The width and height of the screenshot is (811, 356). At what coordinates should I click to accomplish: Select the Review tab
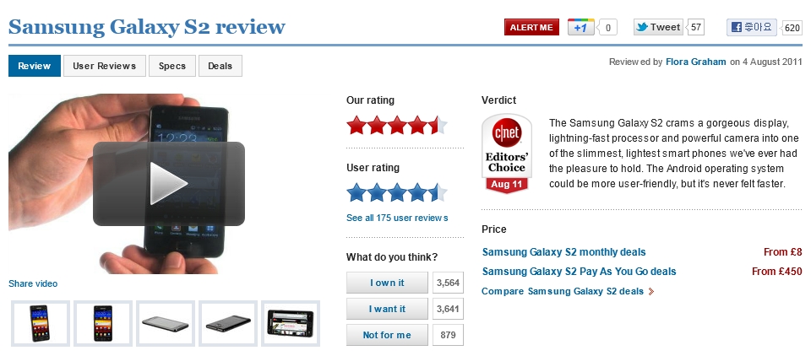click(x=35, y=66)
